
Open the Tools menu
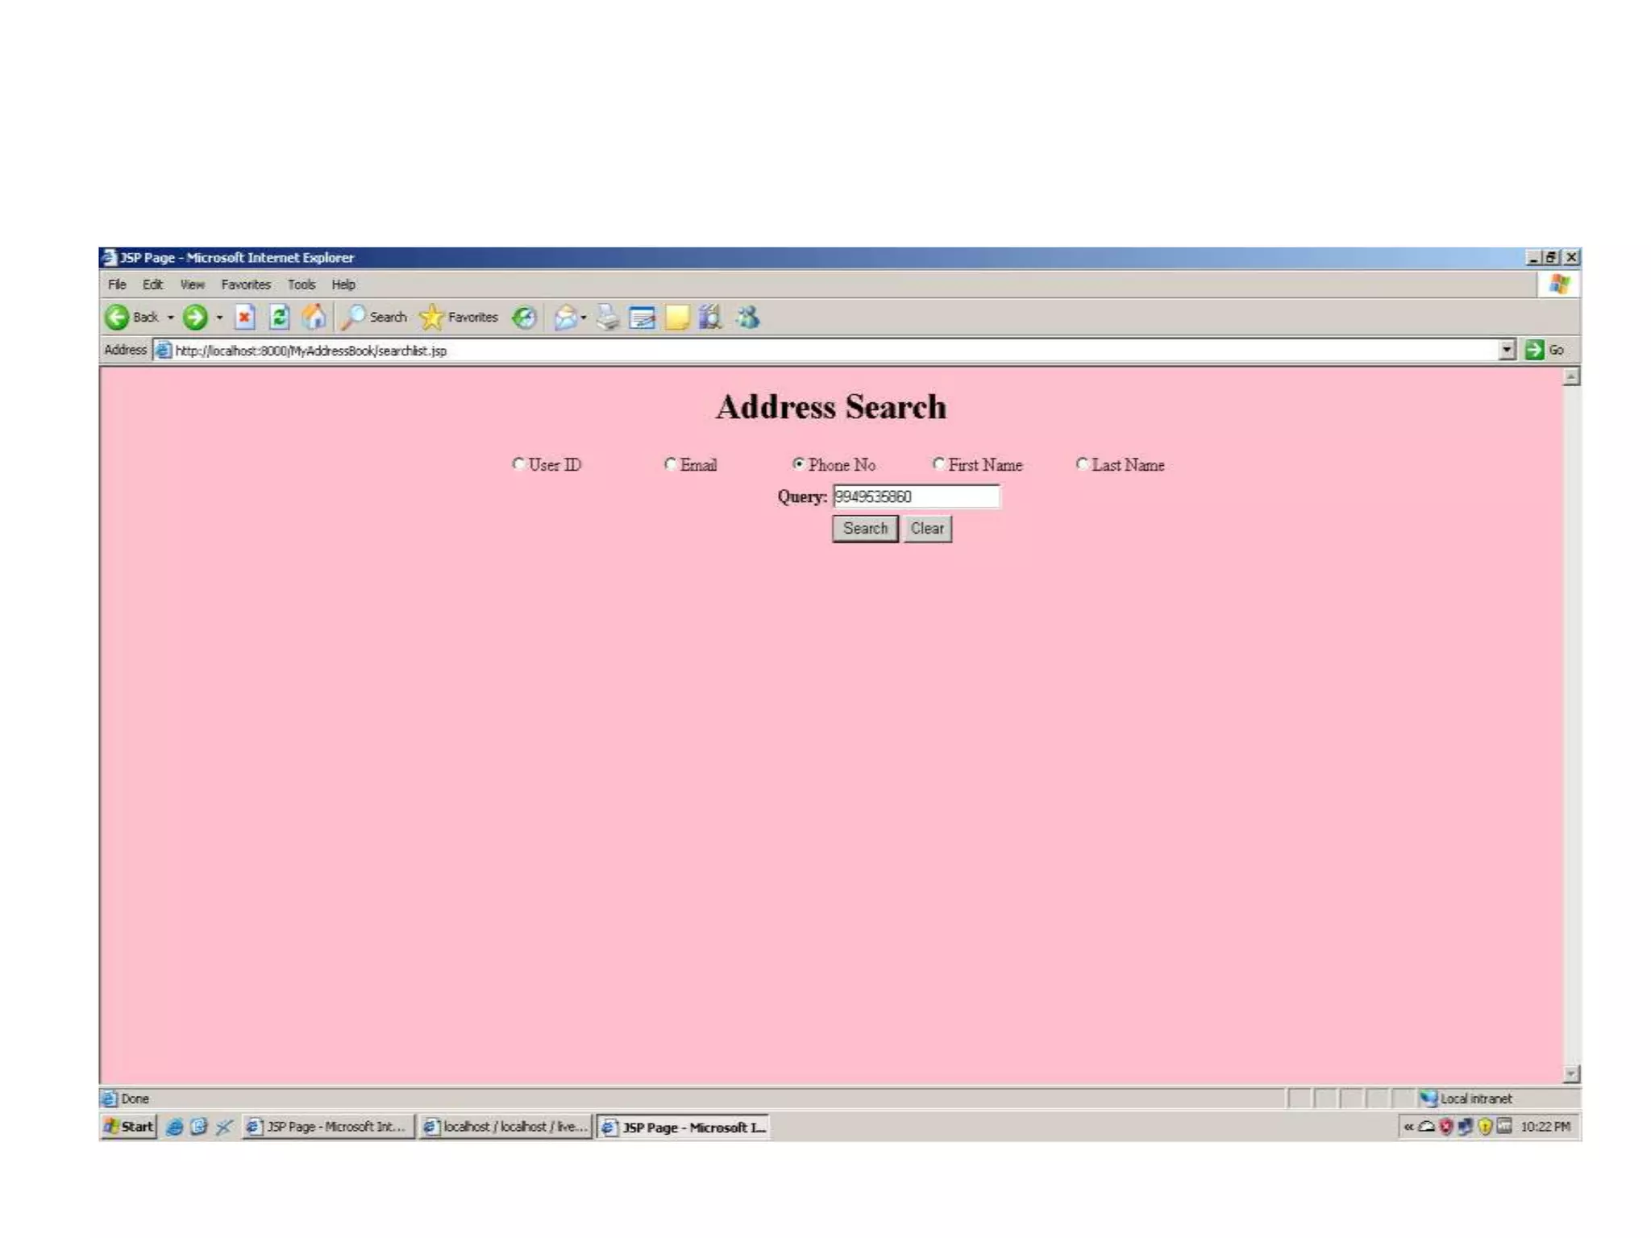(x=302, y=285)
